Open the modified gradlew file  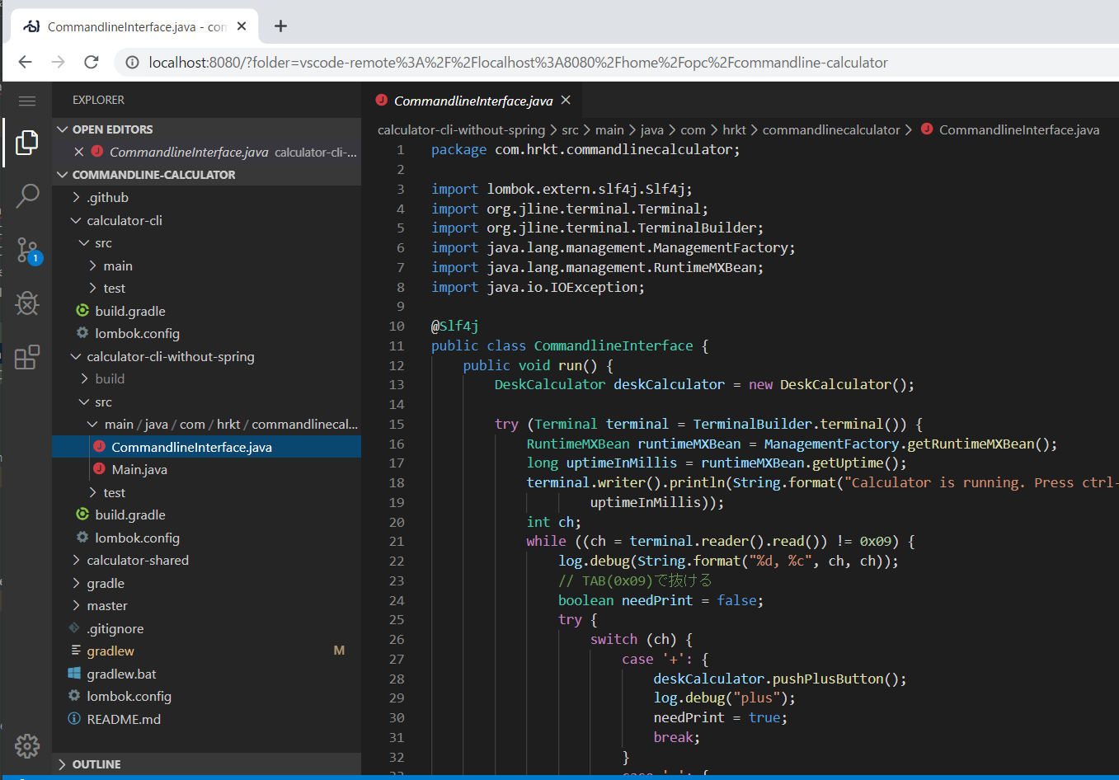110,651
